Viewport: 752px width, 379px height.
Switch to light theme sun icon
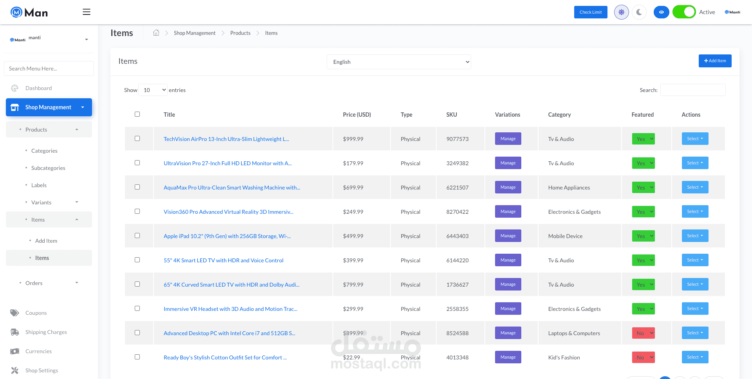pyautogui.click(x=621, y=12)
